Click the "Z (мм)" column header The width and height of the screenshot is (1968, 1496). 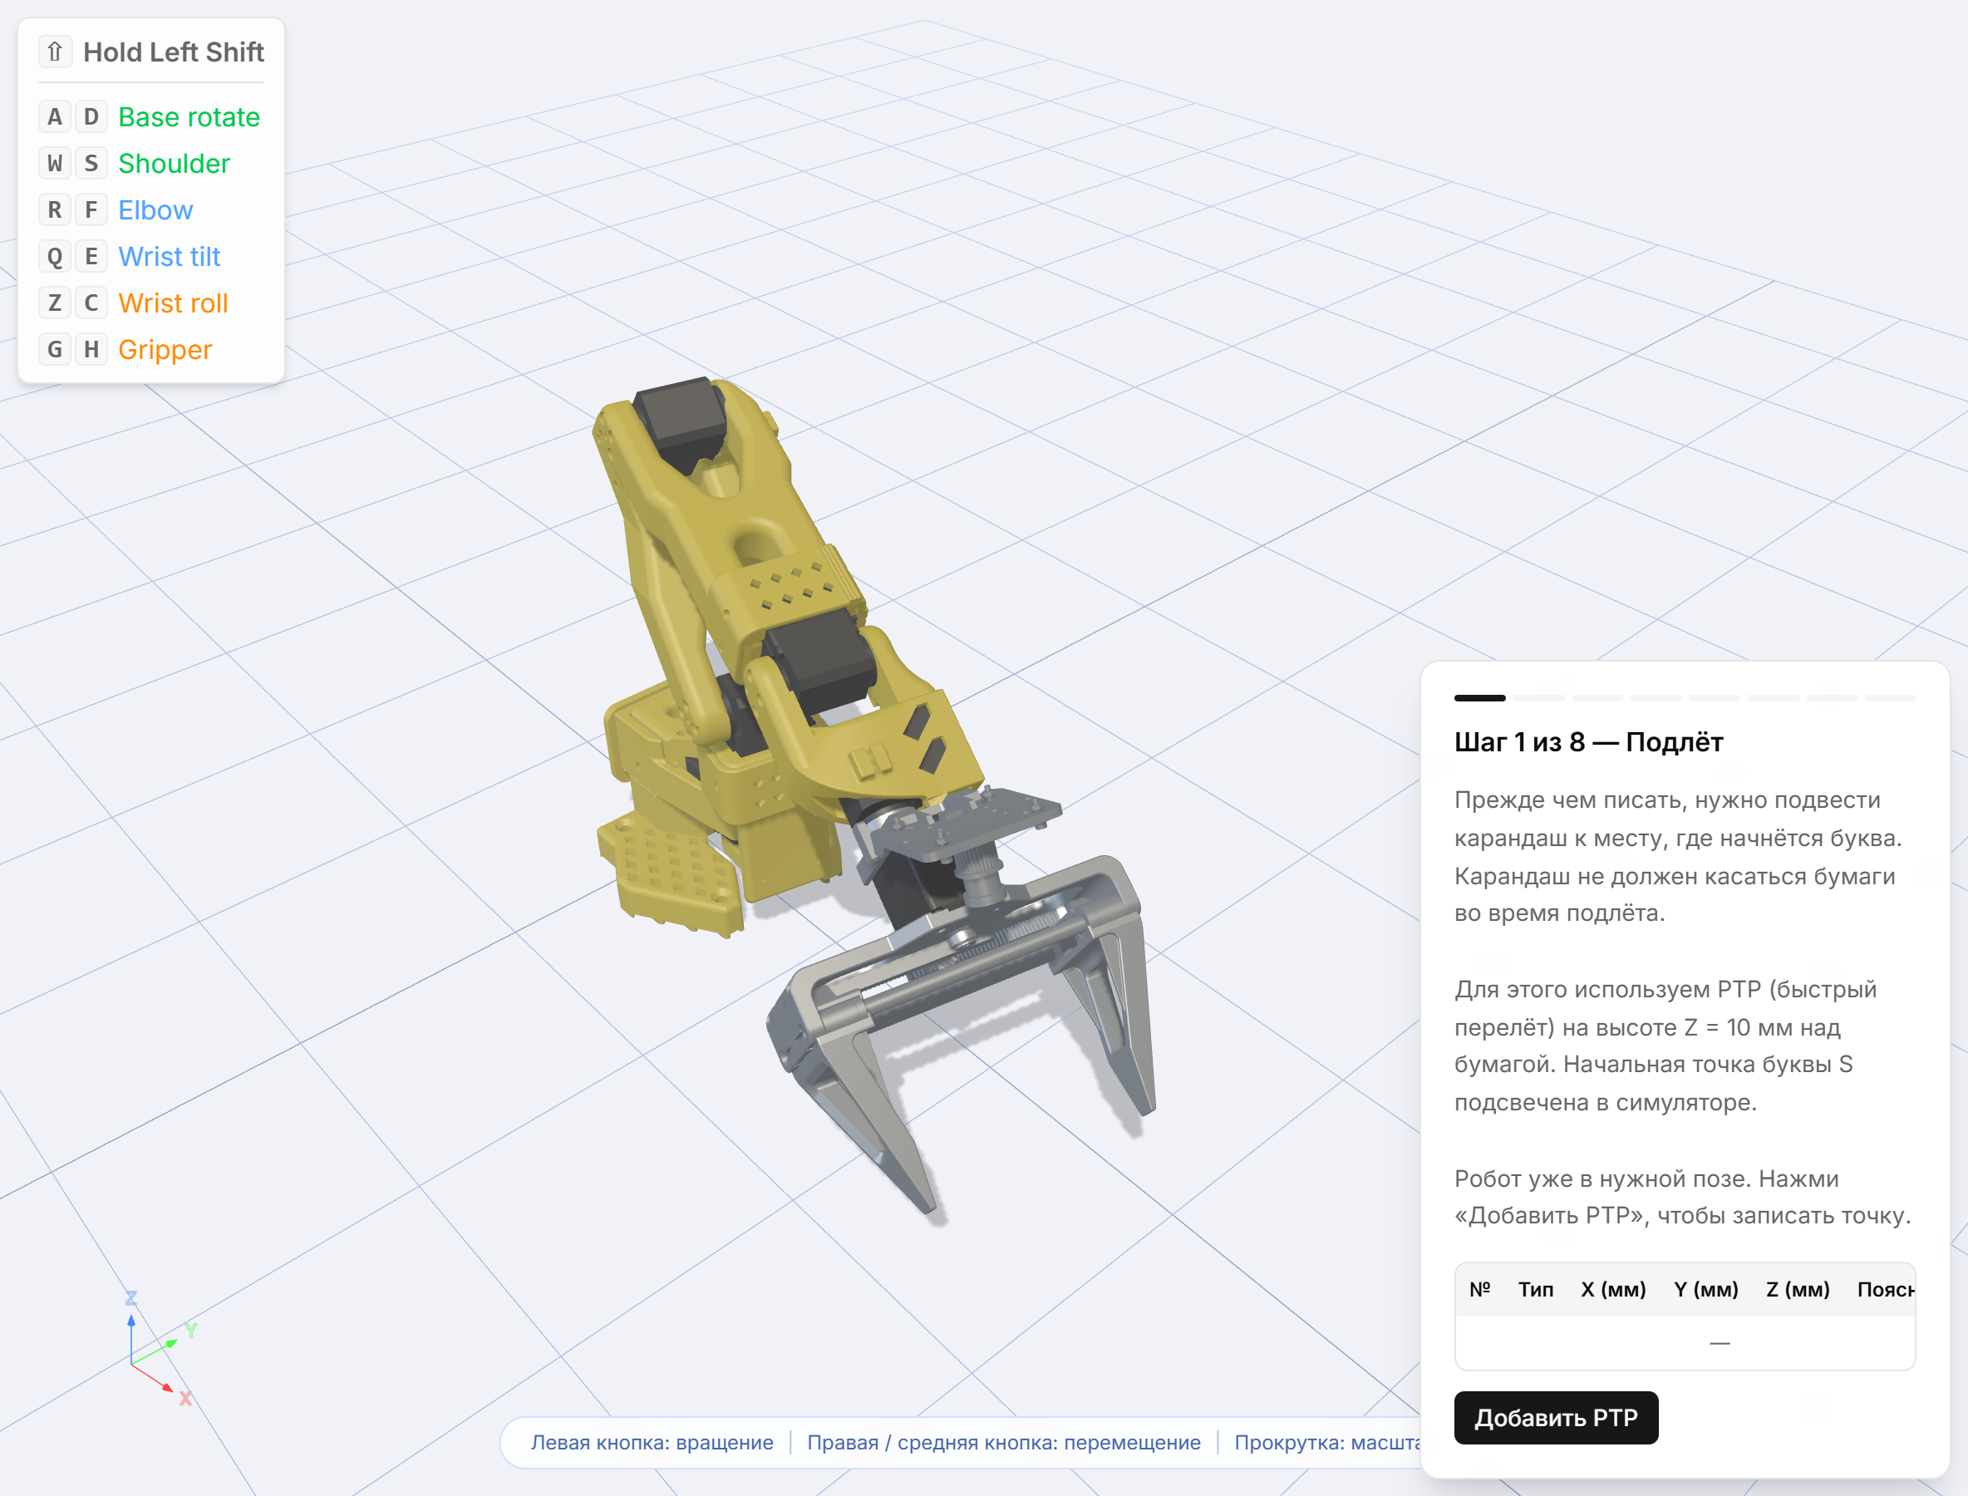pyautogui.click(x=1798, y=1289)
